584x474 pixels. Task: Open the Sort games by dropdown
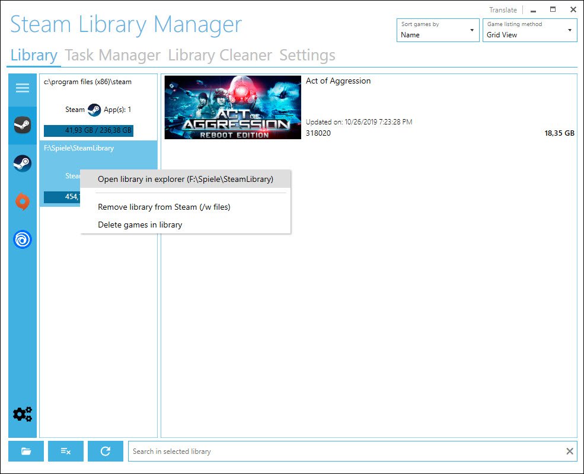(x=438, y=30)
